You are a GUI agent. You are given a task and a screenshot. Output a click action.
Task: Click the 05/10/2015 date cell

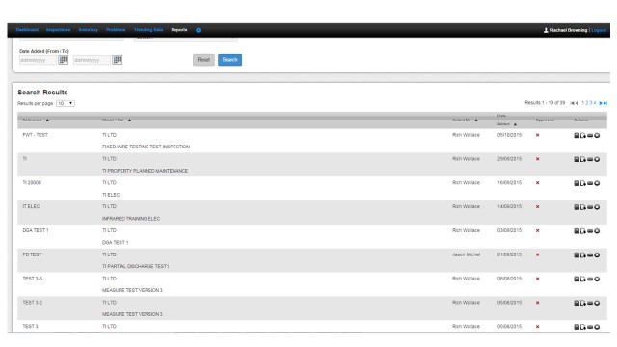pos(509,135)
